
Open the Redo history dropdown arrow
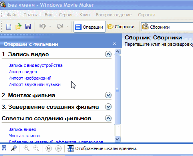(x=68, y=27)
